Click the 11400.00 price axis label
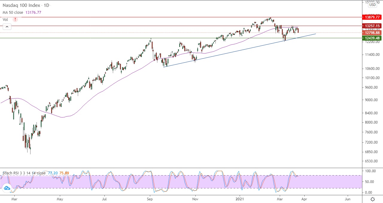The height and width of the screenshot is (203, 383). point(373,55)
